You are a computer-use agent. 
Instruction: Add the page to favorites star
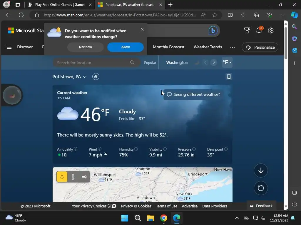coord(215,15)
